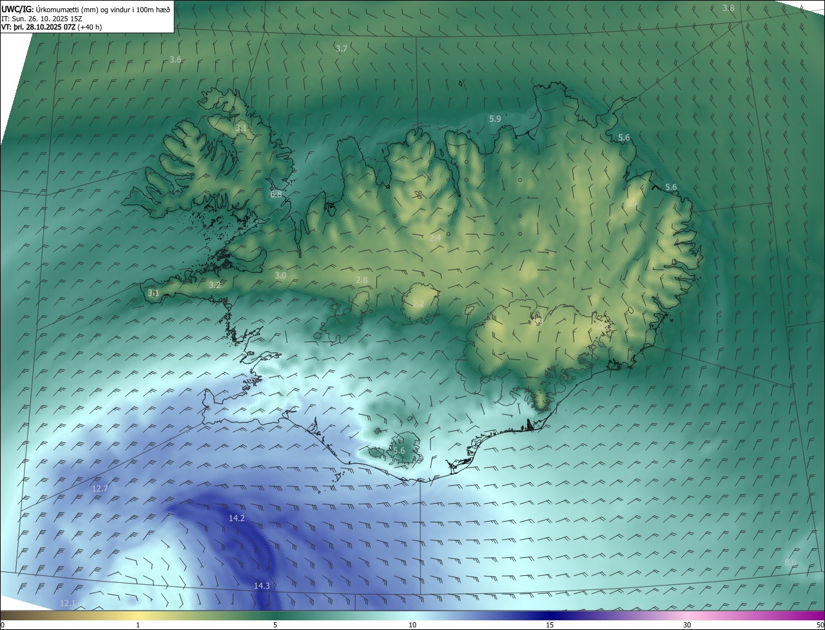Select the initial time "IT: Sun. 26. 10. 2025 15Z"
This screenshot has width=825, height=630.
41,18
